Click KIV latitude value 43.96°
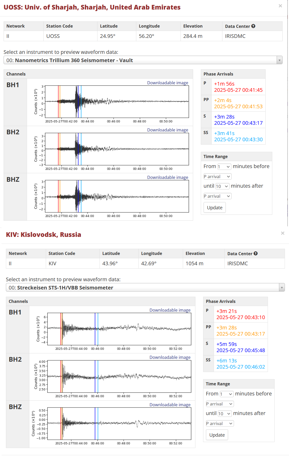This screenshot has height=456, width=289. [x=110, y=263]
